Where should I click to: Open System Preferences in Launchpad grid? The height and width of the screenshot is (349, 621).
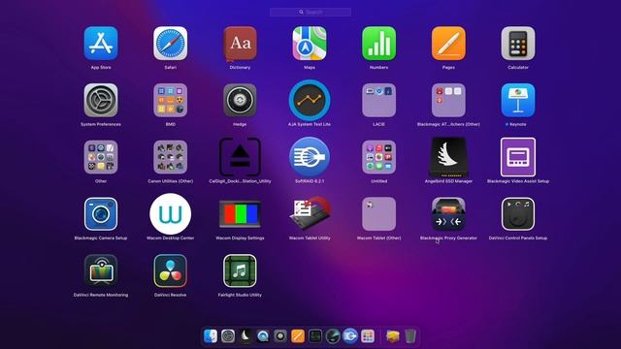pyautogui.click(x=101, y=100)
